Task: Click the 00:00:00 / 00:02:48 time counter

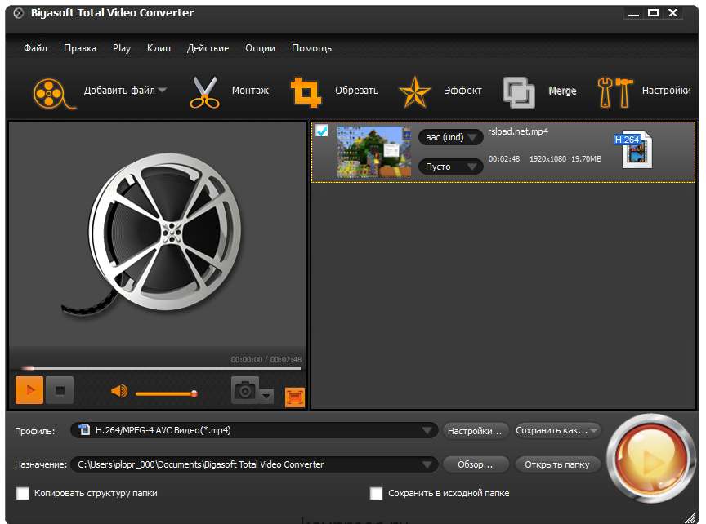Action: coord(266,359)
